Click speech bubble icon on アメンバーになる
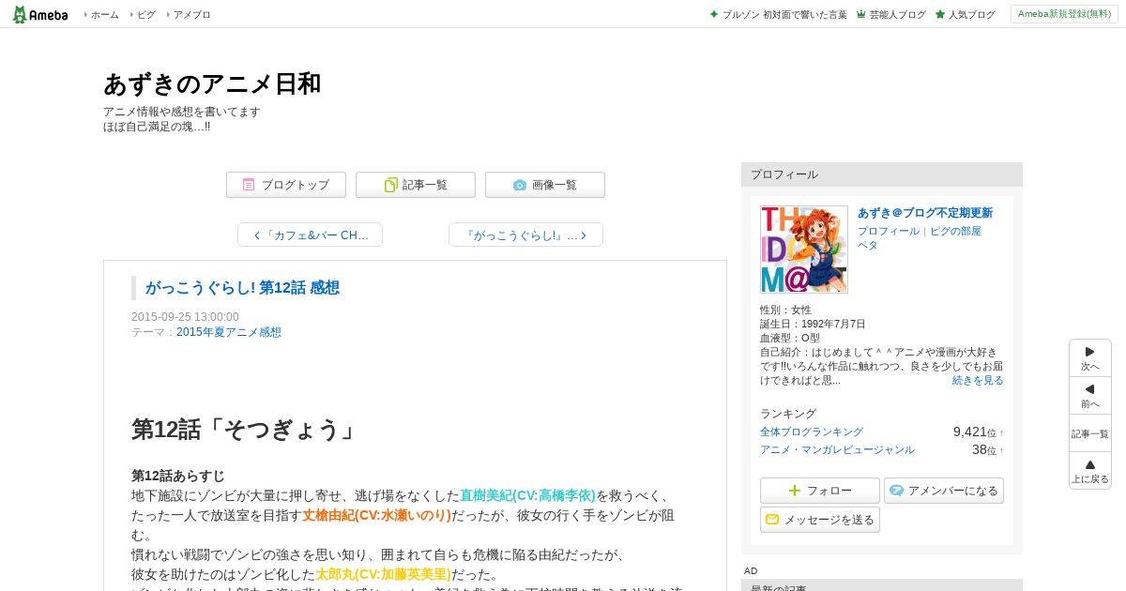 pos(896,491)
